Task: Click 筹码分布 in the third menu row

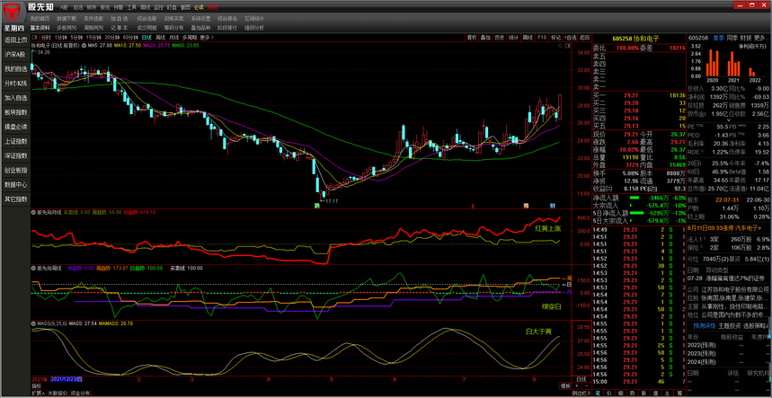Action: click(173, 28)
